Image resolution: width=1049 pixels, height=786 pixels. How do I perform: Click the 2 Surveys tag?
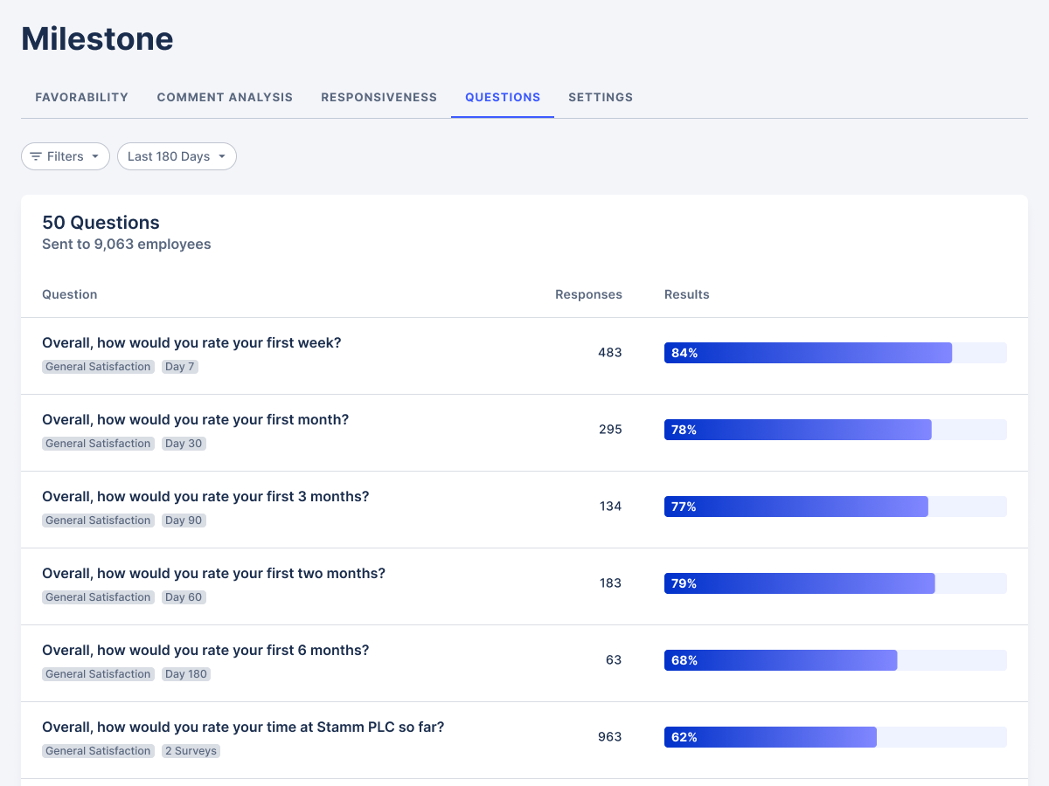(191, 750)
